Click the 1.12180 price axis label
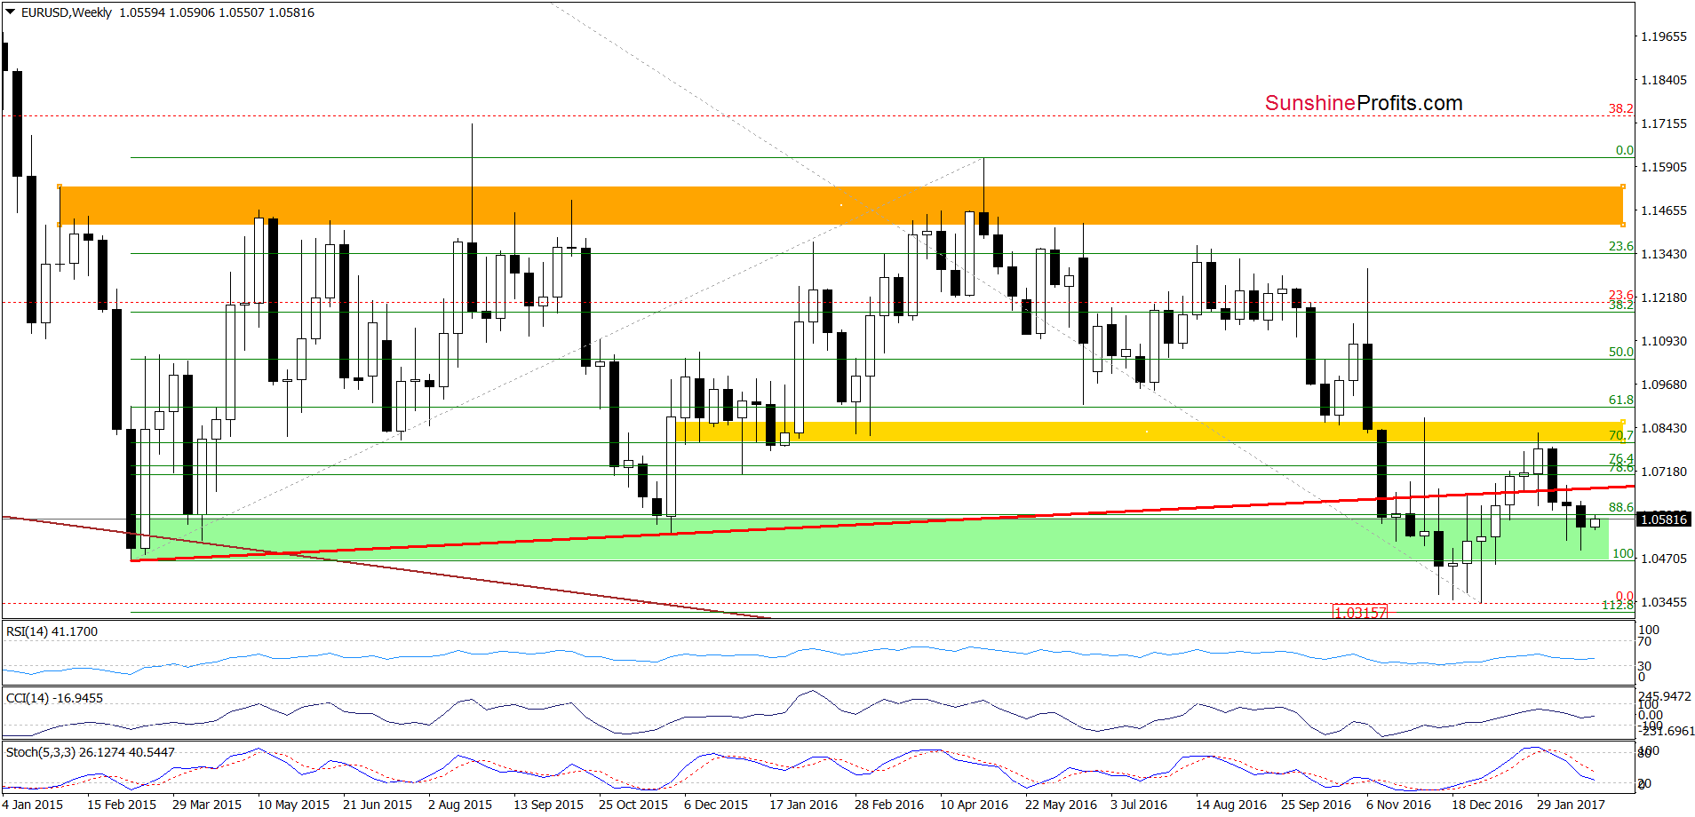The width and height of the screenshot is (1695, 817). [x=1663, y=297]
